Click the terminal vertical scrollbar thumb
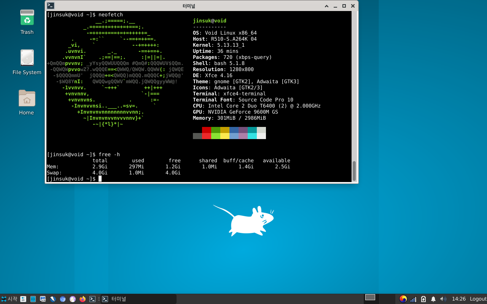The image size is (487, 304). point(354,171)
